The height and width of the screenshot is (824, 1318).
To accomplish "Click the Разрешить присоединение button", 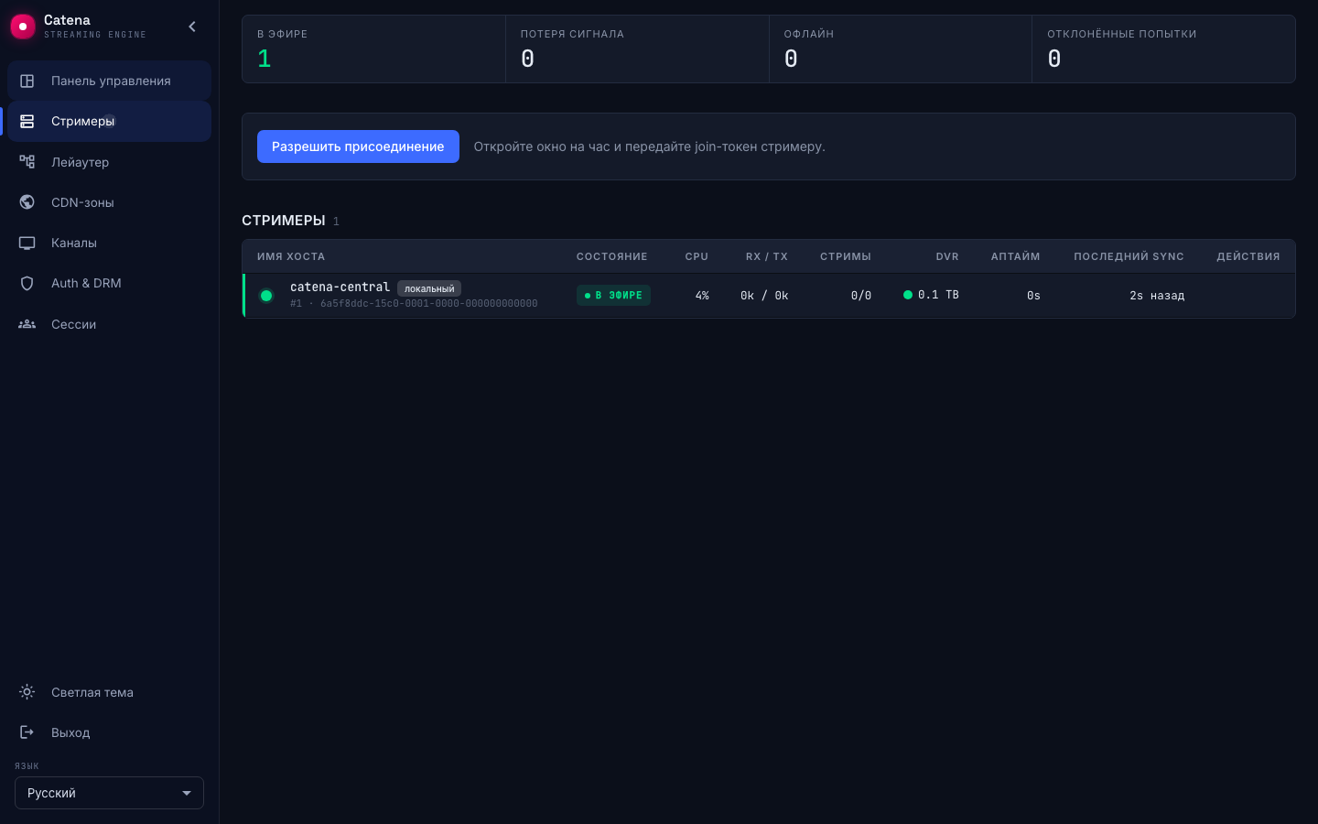I will tap(358, 146).
